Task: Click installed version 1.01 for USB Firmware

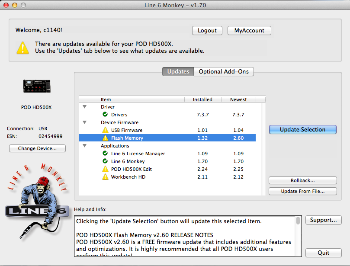Action: tap(202, 130)
